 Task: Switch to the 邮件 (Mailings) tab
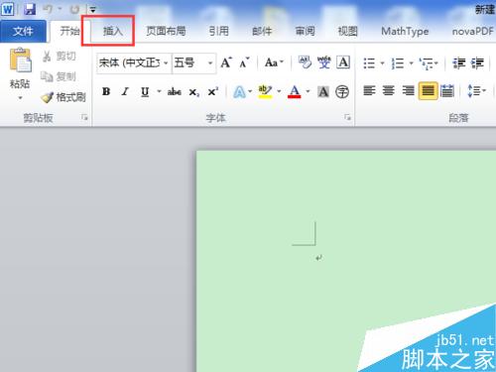point(262,31)
